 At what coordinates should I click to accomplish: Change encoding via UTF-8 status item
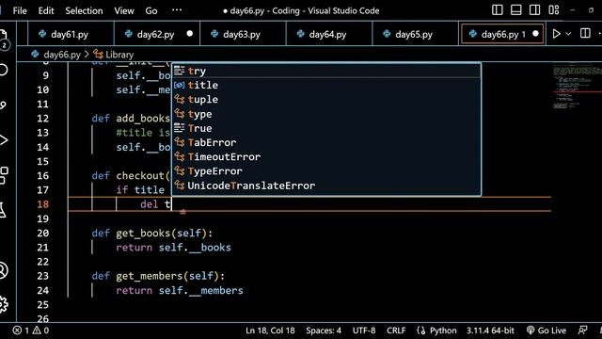364,331
